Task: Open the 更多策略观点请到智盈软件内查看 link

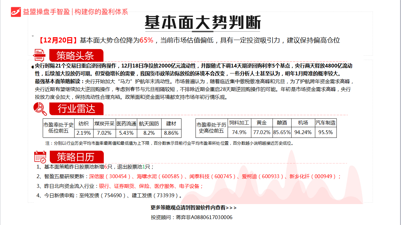Action: point(193,207)
